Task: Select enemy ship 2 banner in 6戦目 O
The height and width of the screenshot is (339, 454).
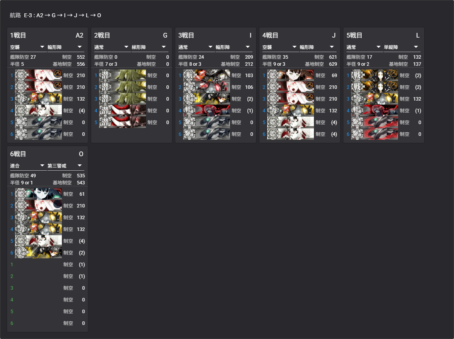Action: (x=38, y=206)
